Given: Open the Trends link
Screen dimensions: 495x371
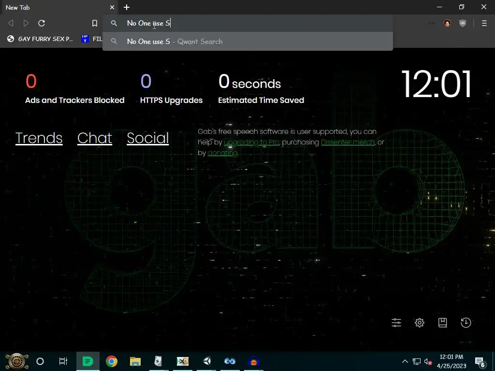Looking at the screenshot, I should 39,138.
